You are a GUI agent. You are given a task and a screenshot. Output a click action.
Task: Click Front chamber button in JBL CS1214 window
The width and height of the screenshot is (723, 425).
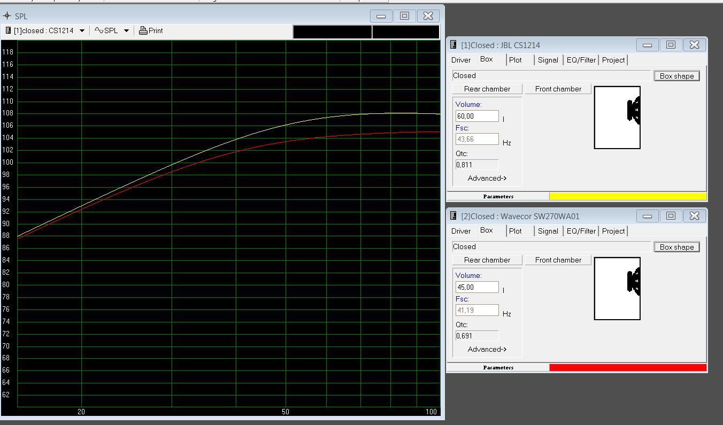558,89
